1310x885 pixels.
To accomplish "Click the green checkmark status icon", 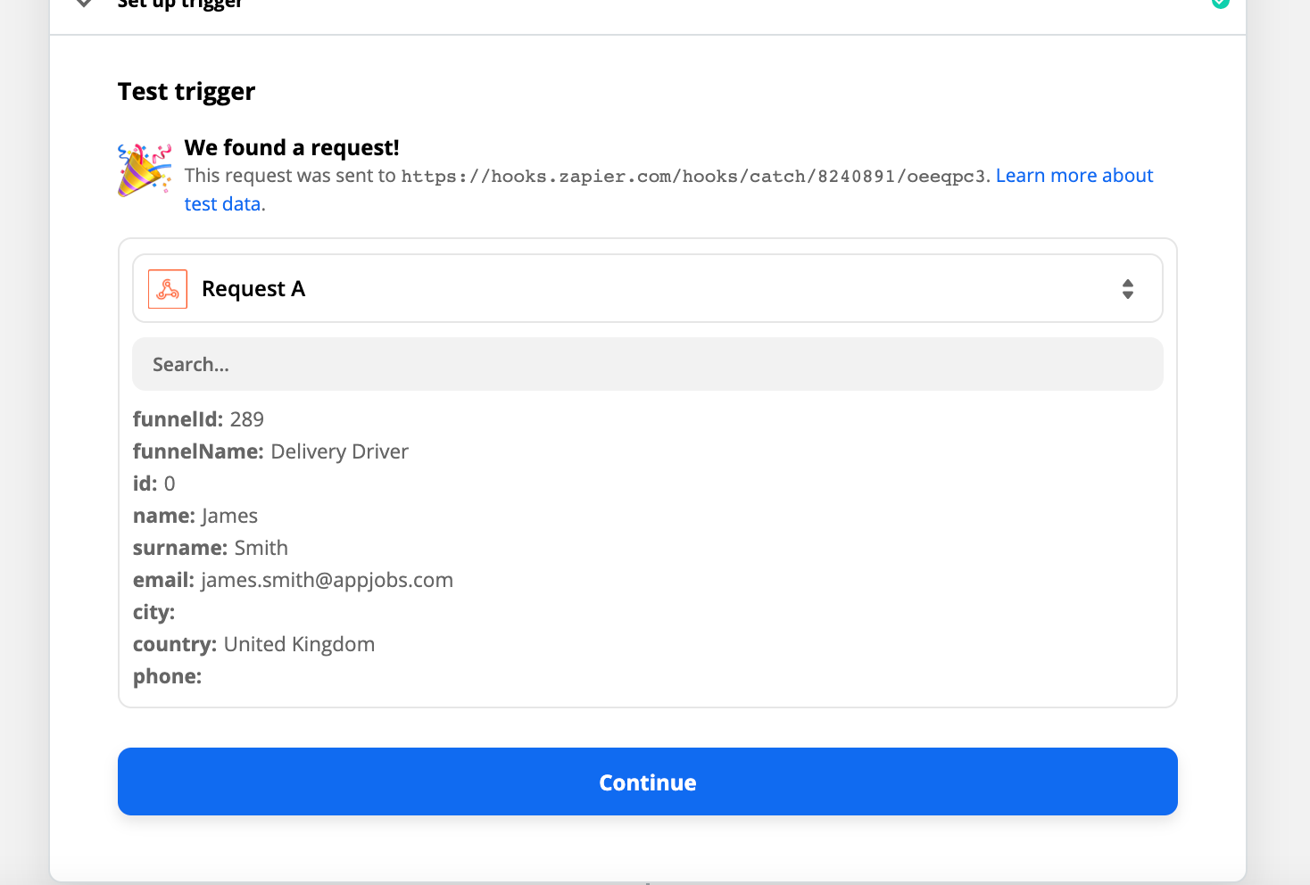I will 1220,3.
